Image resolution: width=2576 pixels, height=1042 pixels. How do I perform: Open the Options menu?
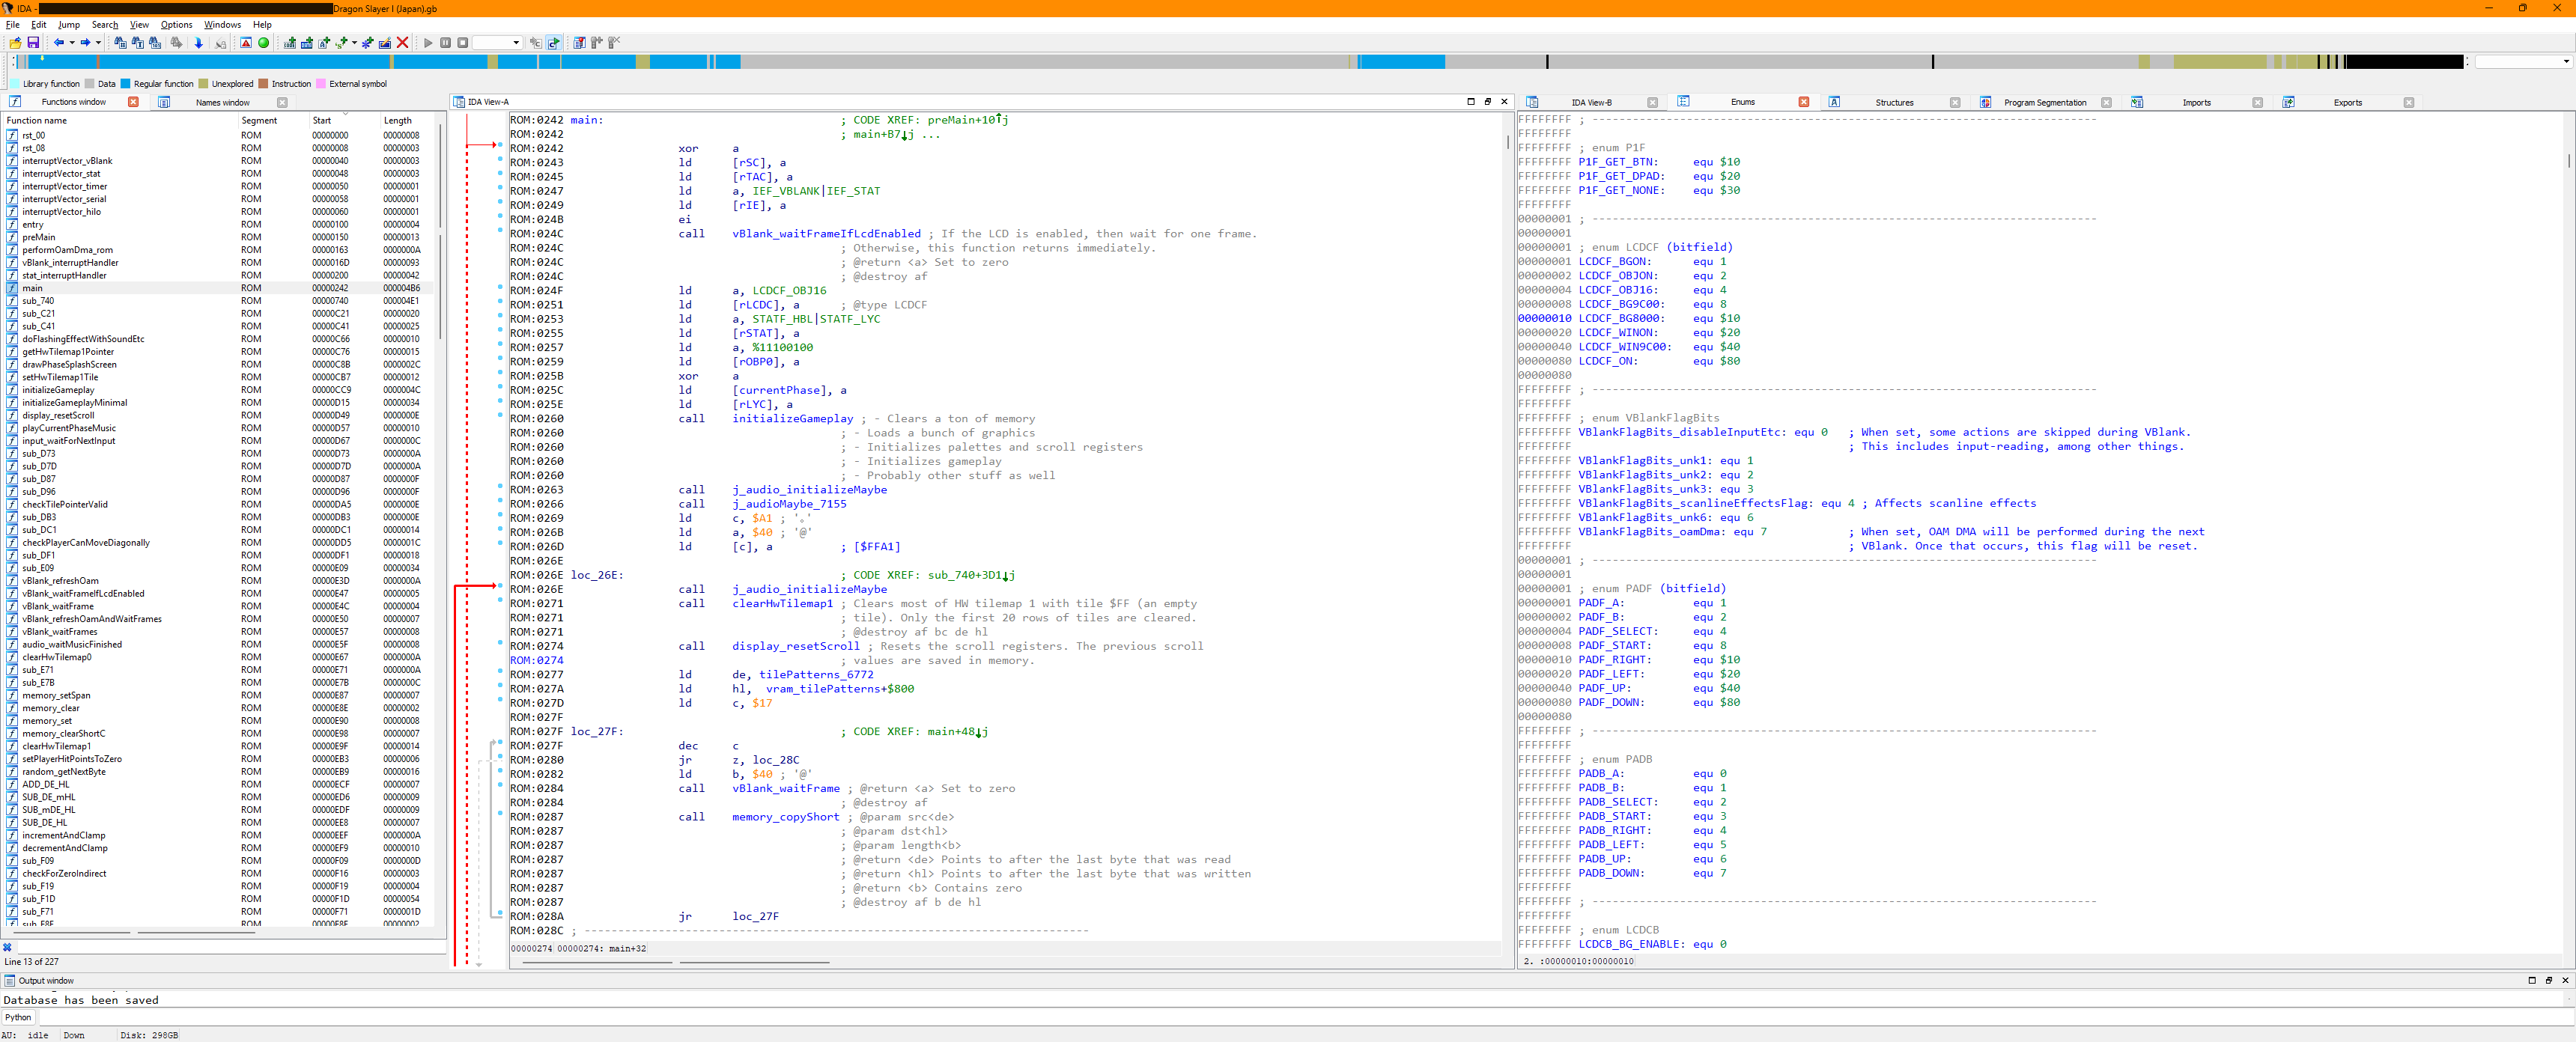177,25
